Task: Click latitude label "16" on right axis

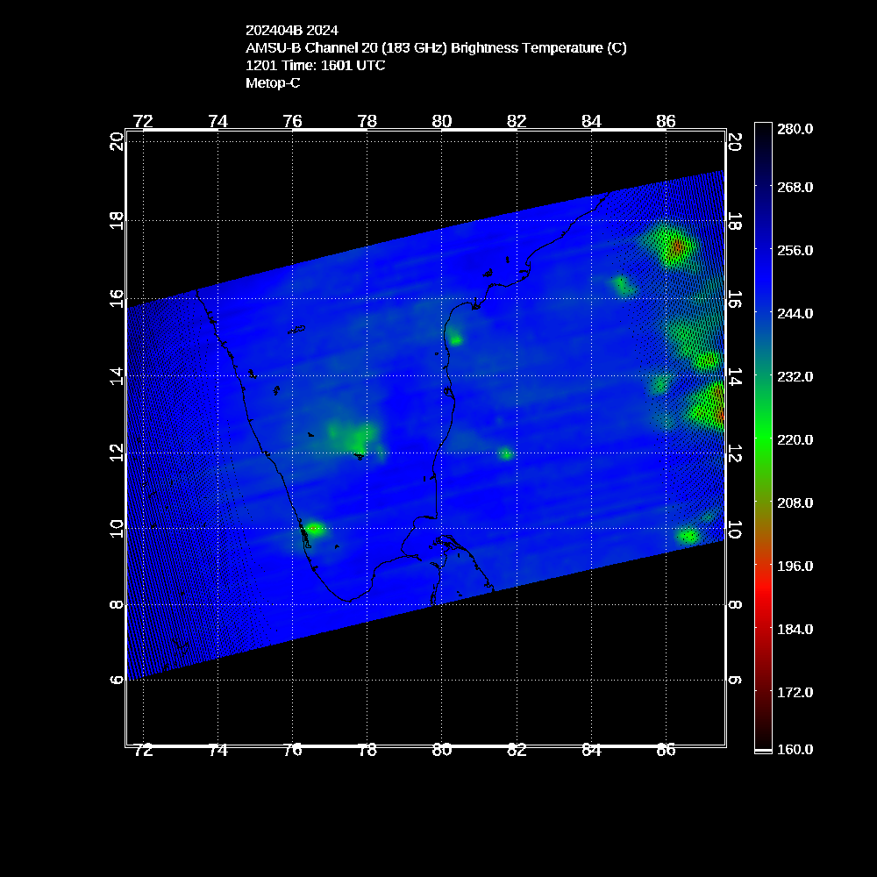Action: 736,299
